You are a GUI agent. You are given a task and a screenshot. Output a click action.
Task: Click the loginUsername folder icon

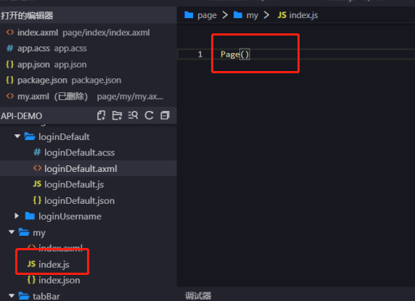point(30,216)
